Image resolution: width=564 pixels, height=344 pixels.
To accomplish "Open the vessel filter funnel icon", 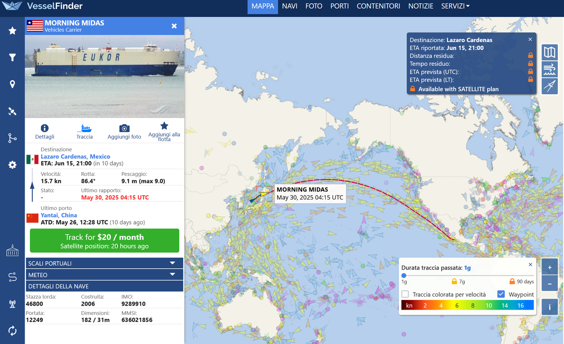I will coord(12,58).
